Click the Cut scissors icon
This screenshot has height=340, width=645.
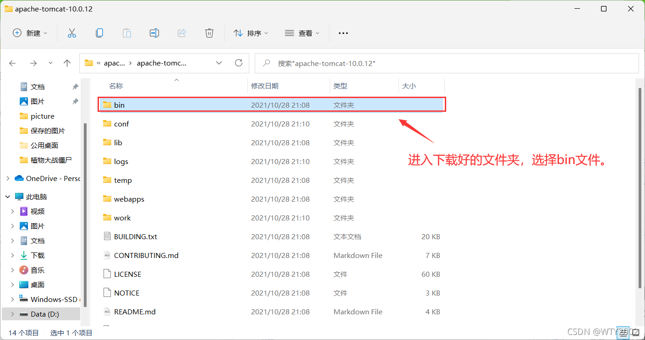71,33
